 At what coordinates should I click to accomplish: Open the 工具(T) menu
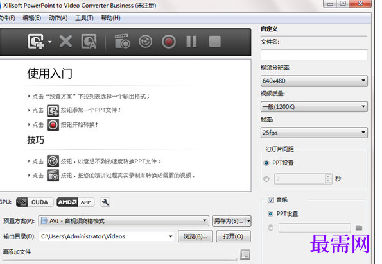[84, 18]
